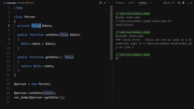Viewport: 194px width, 109px height.
Task: Click line number 18 in gutter
Action: point(8,84)
